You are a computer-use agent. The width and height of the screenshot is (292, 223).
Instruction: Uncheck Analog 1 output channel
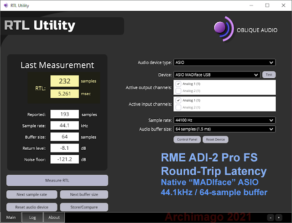pyautogui.click(x=178, y=84)
